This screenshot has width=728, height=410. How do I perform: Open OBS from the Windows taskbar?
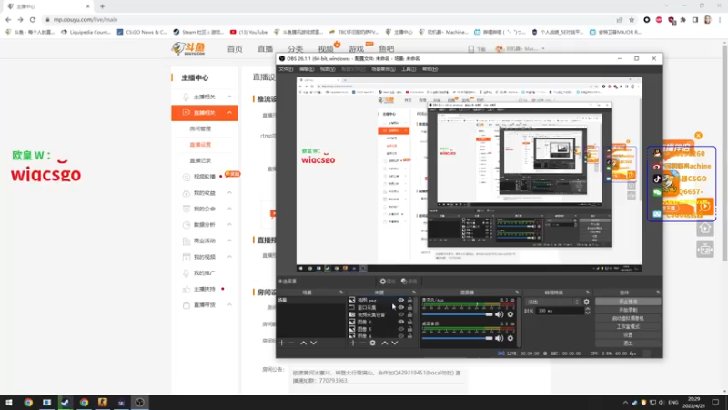click(x=140, y=403)
